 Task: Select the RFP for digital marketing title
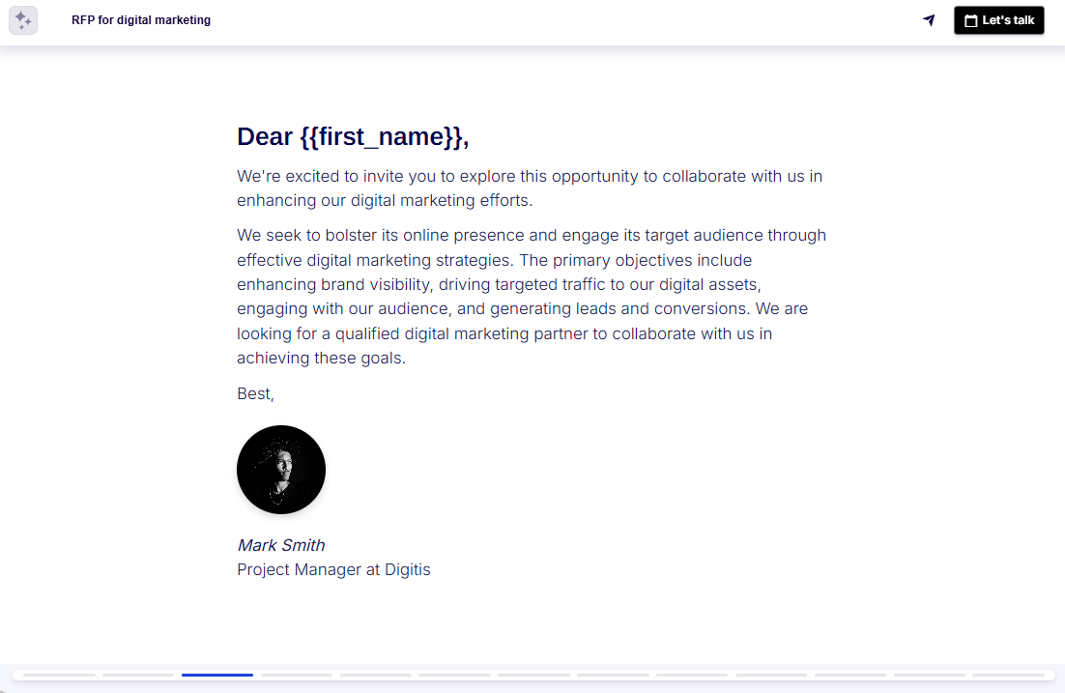[x=141, y=18]
